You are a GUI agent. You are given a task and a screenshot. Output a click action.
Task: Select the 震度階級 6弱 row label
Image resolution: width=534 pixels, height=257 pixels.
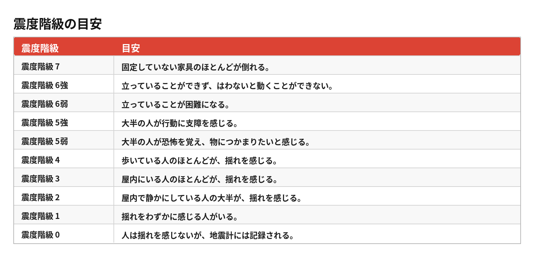tap(45, 104)
